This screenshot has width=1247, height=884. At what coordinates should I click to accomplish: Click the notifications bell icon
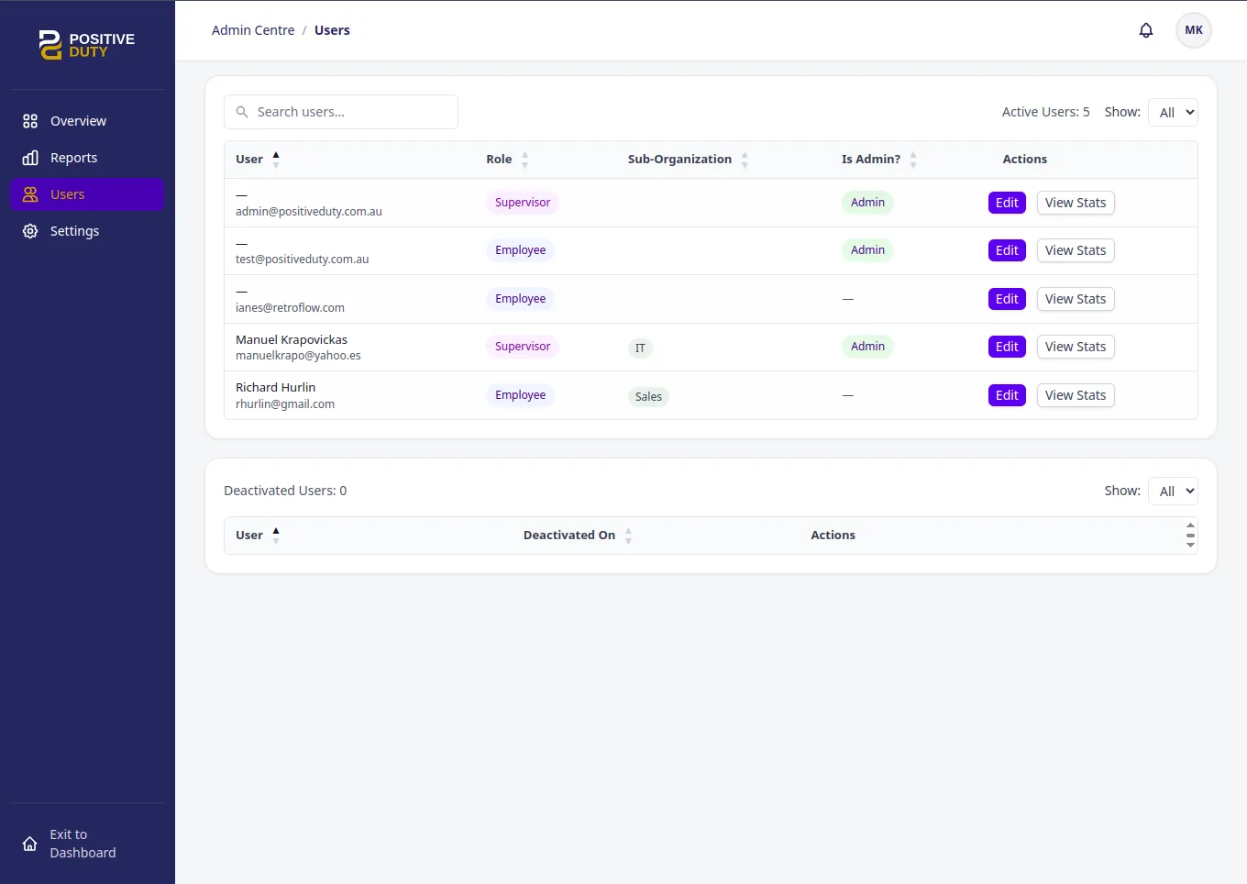(1145, 30)
